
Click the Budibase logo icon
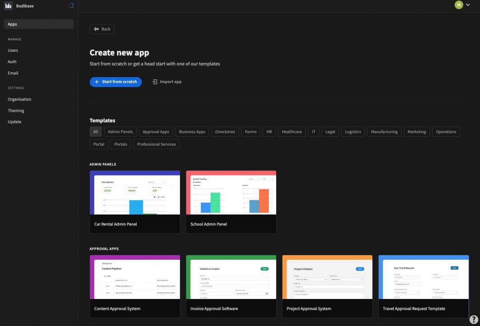click(8, 6)
